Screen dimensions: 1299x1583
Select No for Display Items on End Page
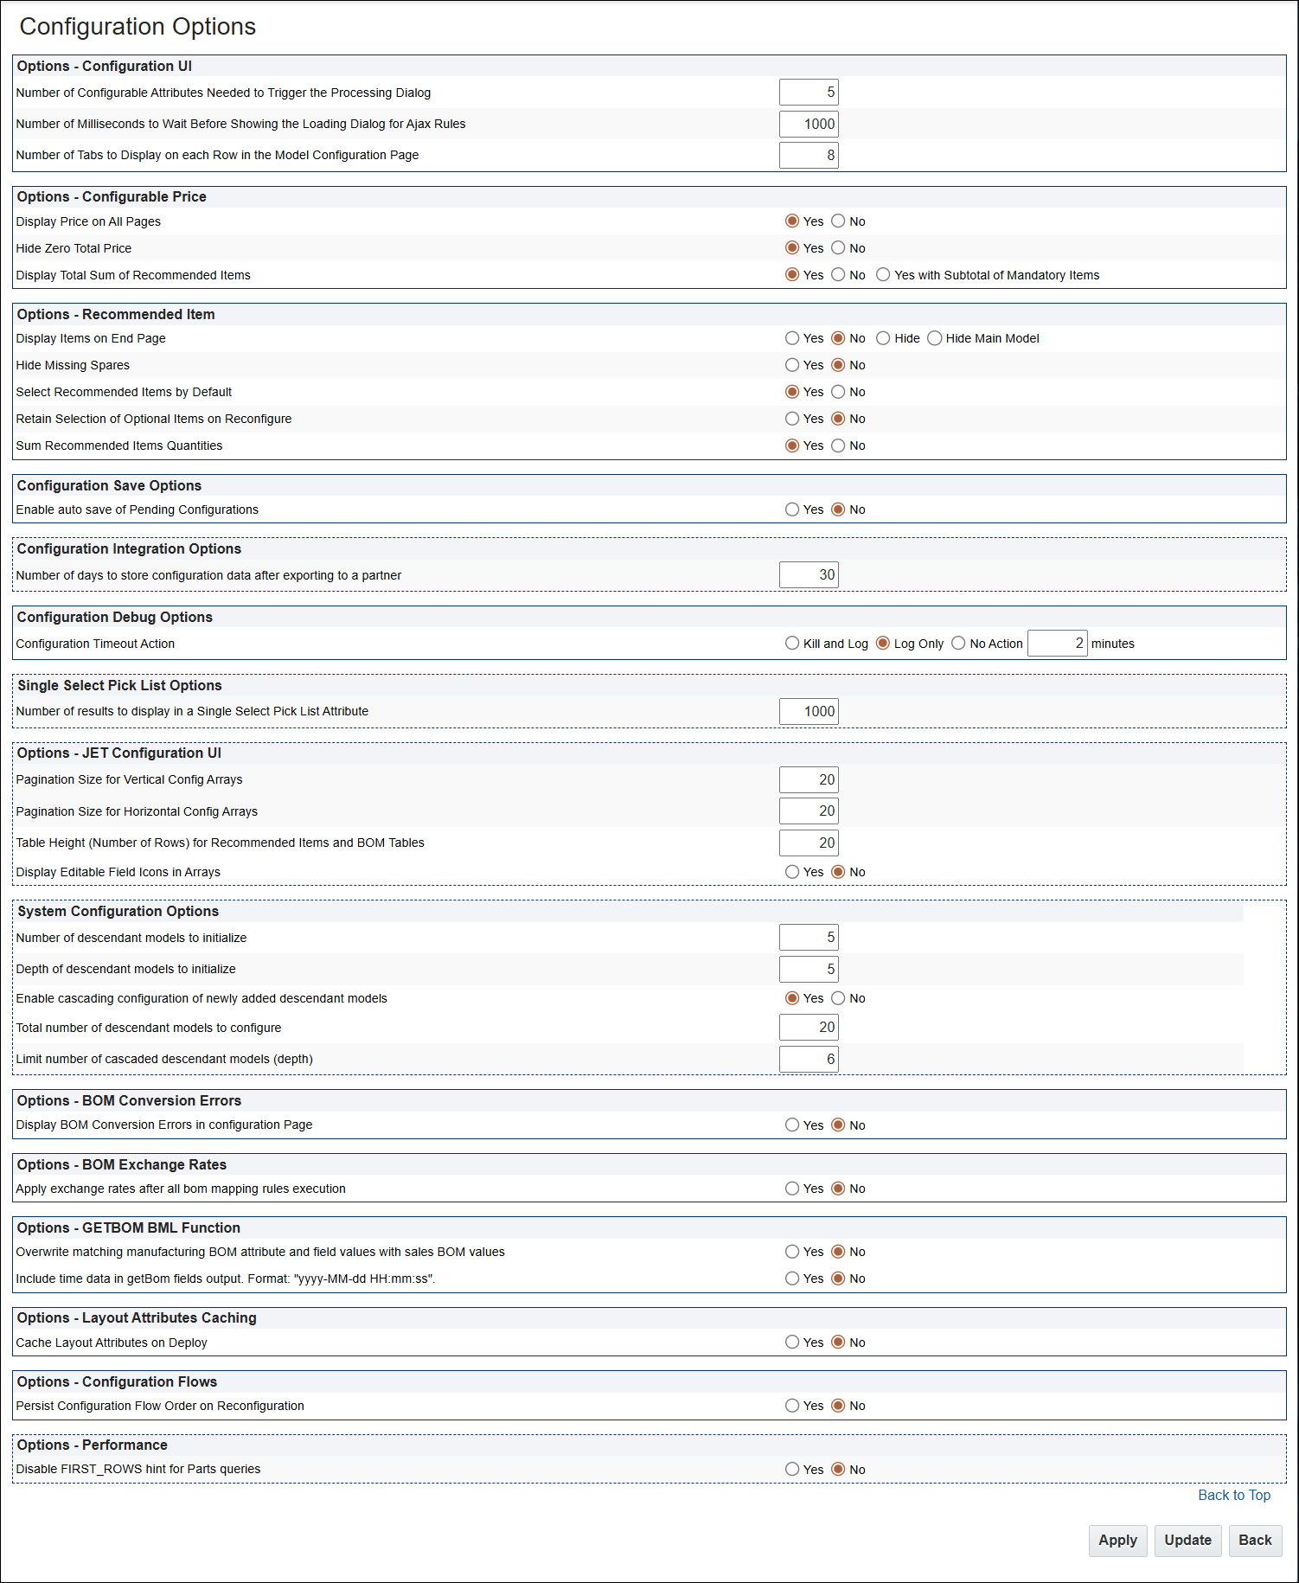click(838, 338)
